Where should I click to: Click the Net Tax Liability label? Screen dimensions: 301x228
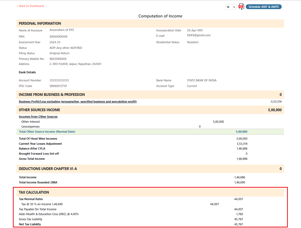pos(30,224)
